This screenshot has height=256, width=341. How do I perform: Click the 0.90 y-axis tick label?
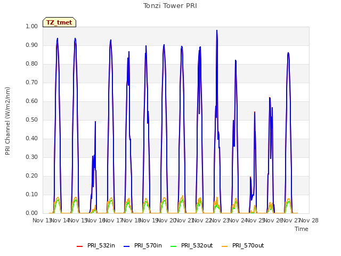pos(31,45)
